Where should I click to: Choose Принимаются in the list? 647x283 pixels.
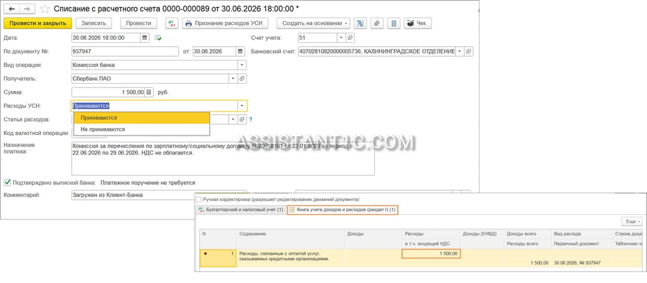[x=142, y=118]
